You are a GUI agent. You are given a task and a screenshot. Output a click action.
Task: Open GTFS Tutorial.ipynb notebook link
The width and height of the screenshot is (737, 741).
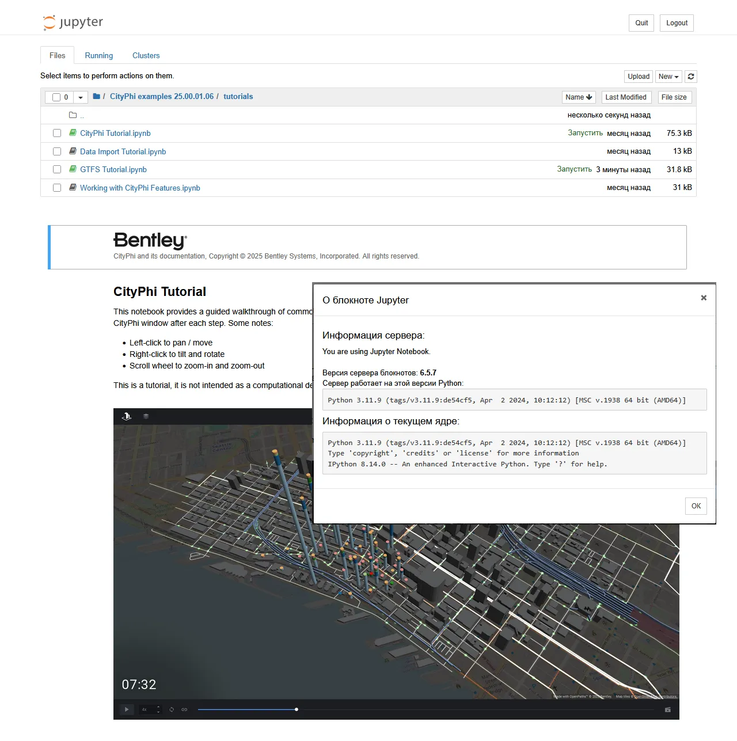point(113,169)
